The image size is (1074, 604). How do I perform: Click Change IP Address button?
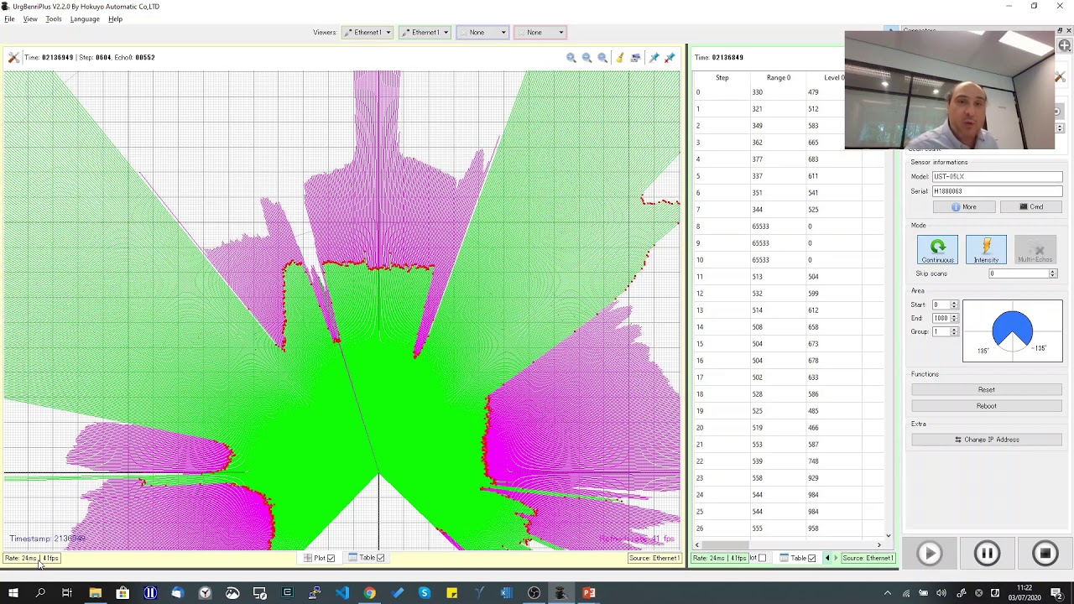(x=987, y=440)
